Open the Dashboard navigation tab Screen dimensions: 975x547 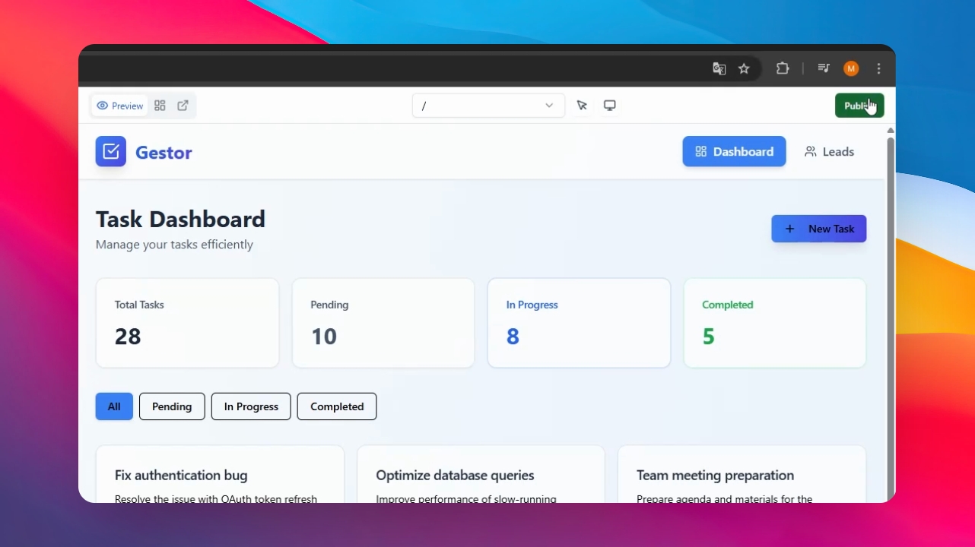tap(734, 151)
